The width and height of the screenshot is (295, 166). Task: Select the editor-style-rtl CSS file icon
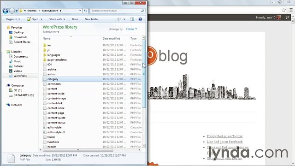tap(45, 132)
